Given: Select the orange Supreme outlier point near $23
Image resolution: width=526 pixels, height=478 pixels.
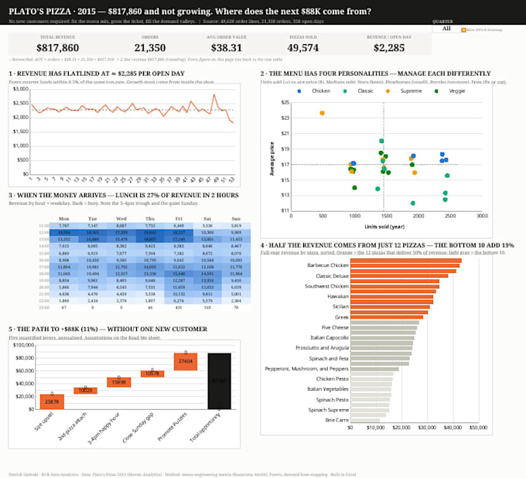Looking at the screenshot, I should pos(322,113).
